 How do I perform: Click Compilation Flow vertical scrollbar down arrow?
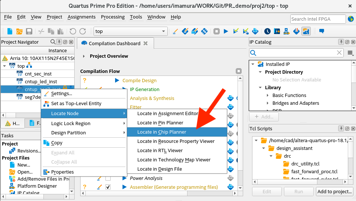tap(240, 188)
